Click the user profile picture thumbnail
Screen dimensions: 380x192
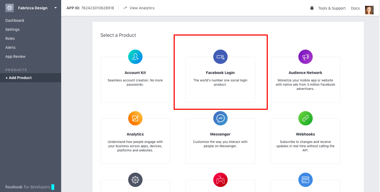(369, 10)
